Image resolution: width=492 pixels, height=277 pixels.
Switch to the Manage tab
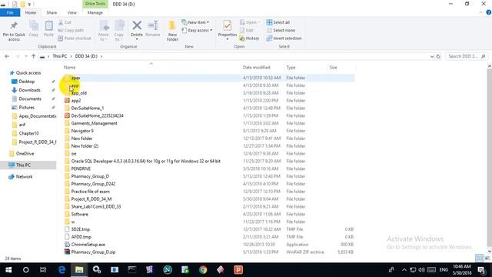(95, 12)
